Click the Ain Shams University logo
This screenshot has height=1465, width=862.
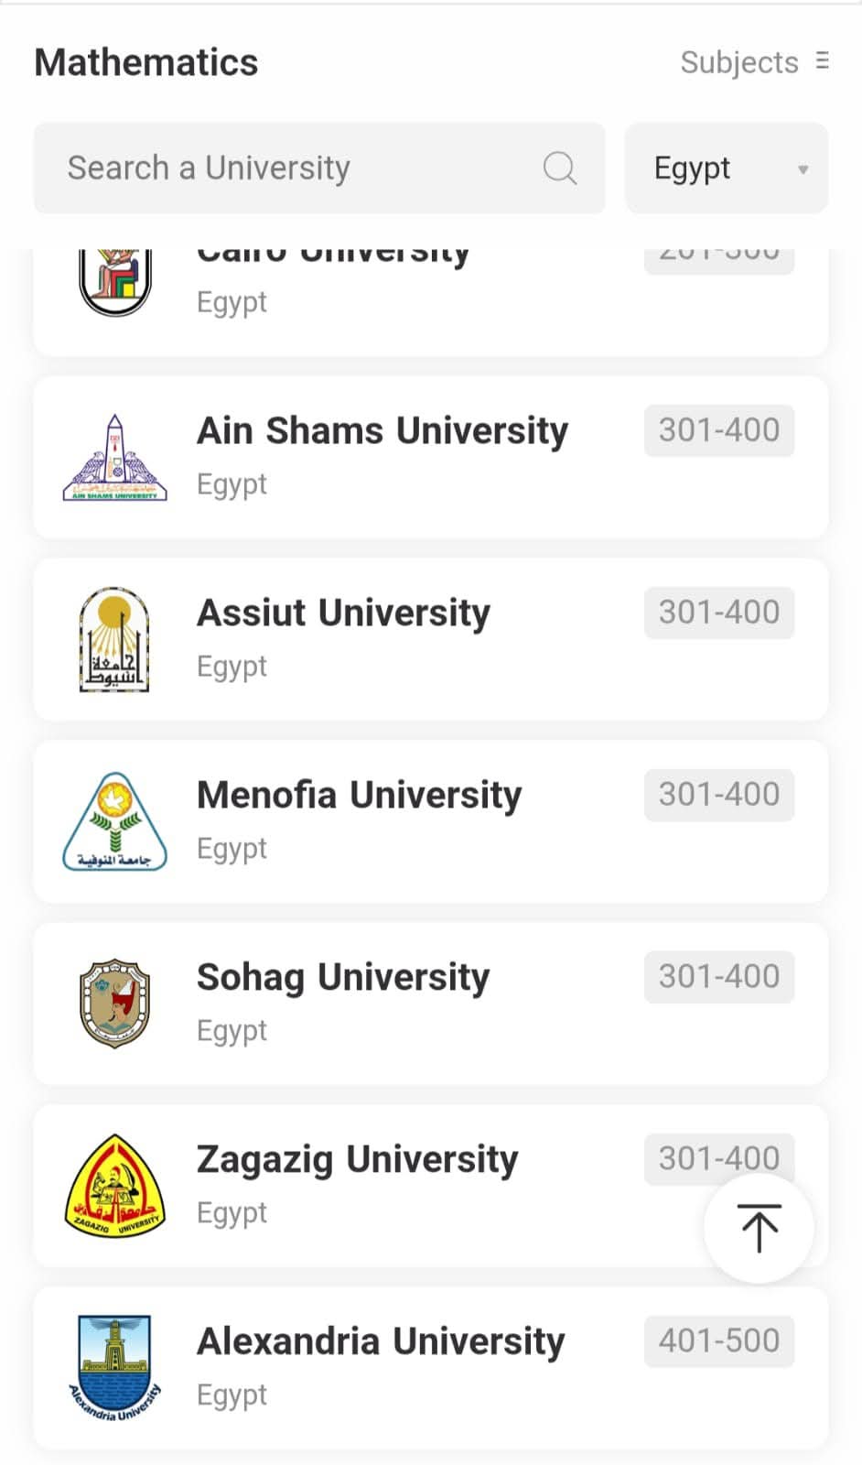coord(115,458)
